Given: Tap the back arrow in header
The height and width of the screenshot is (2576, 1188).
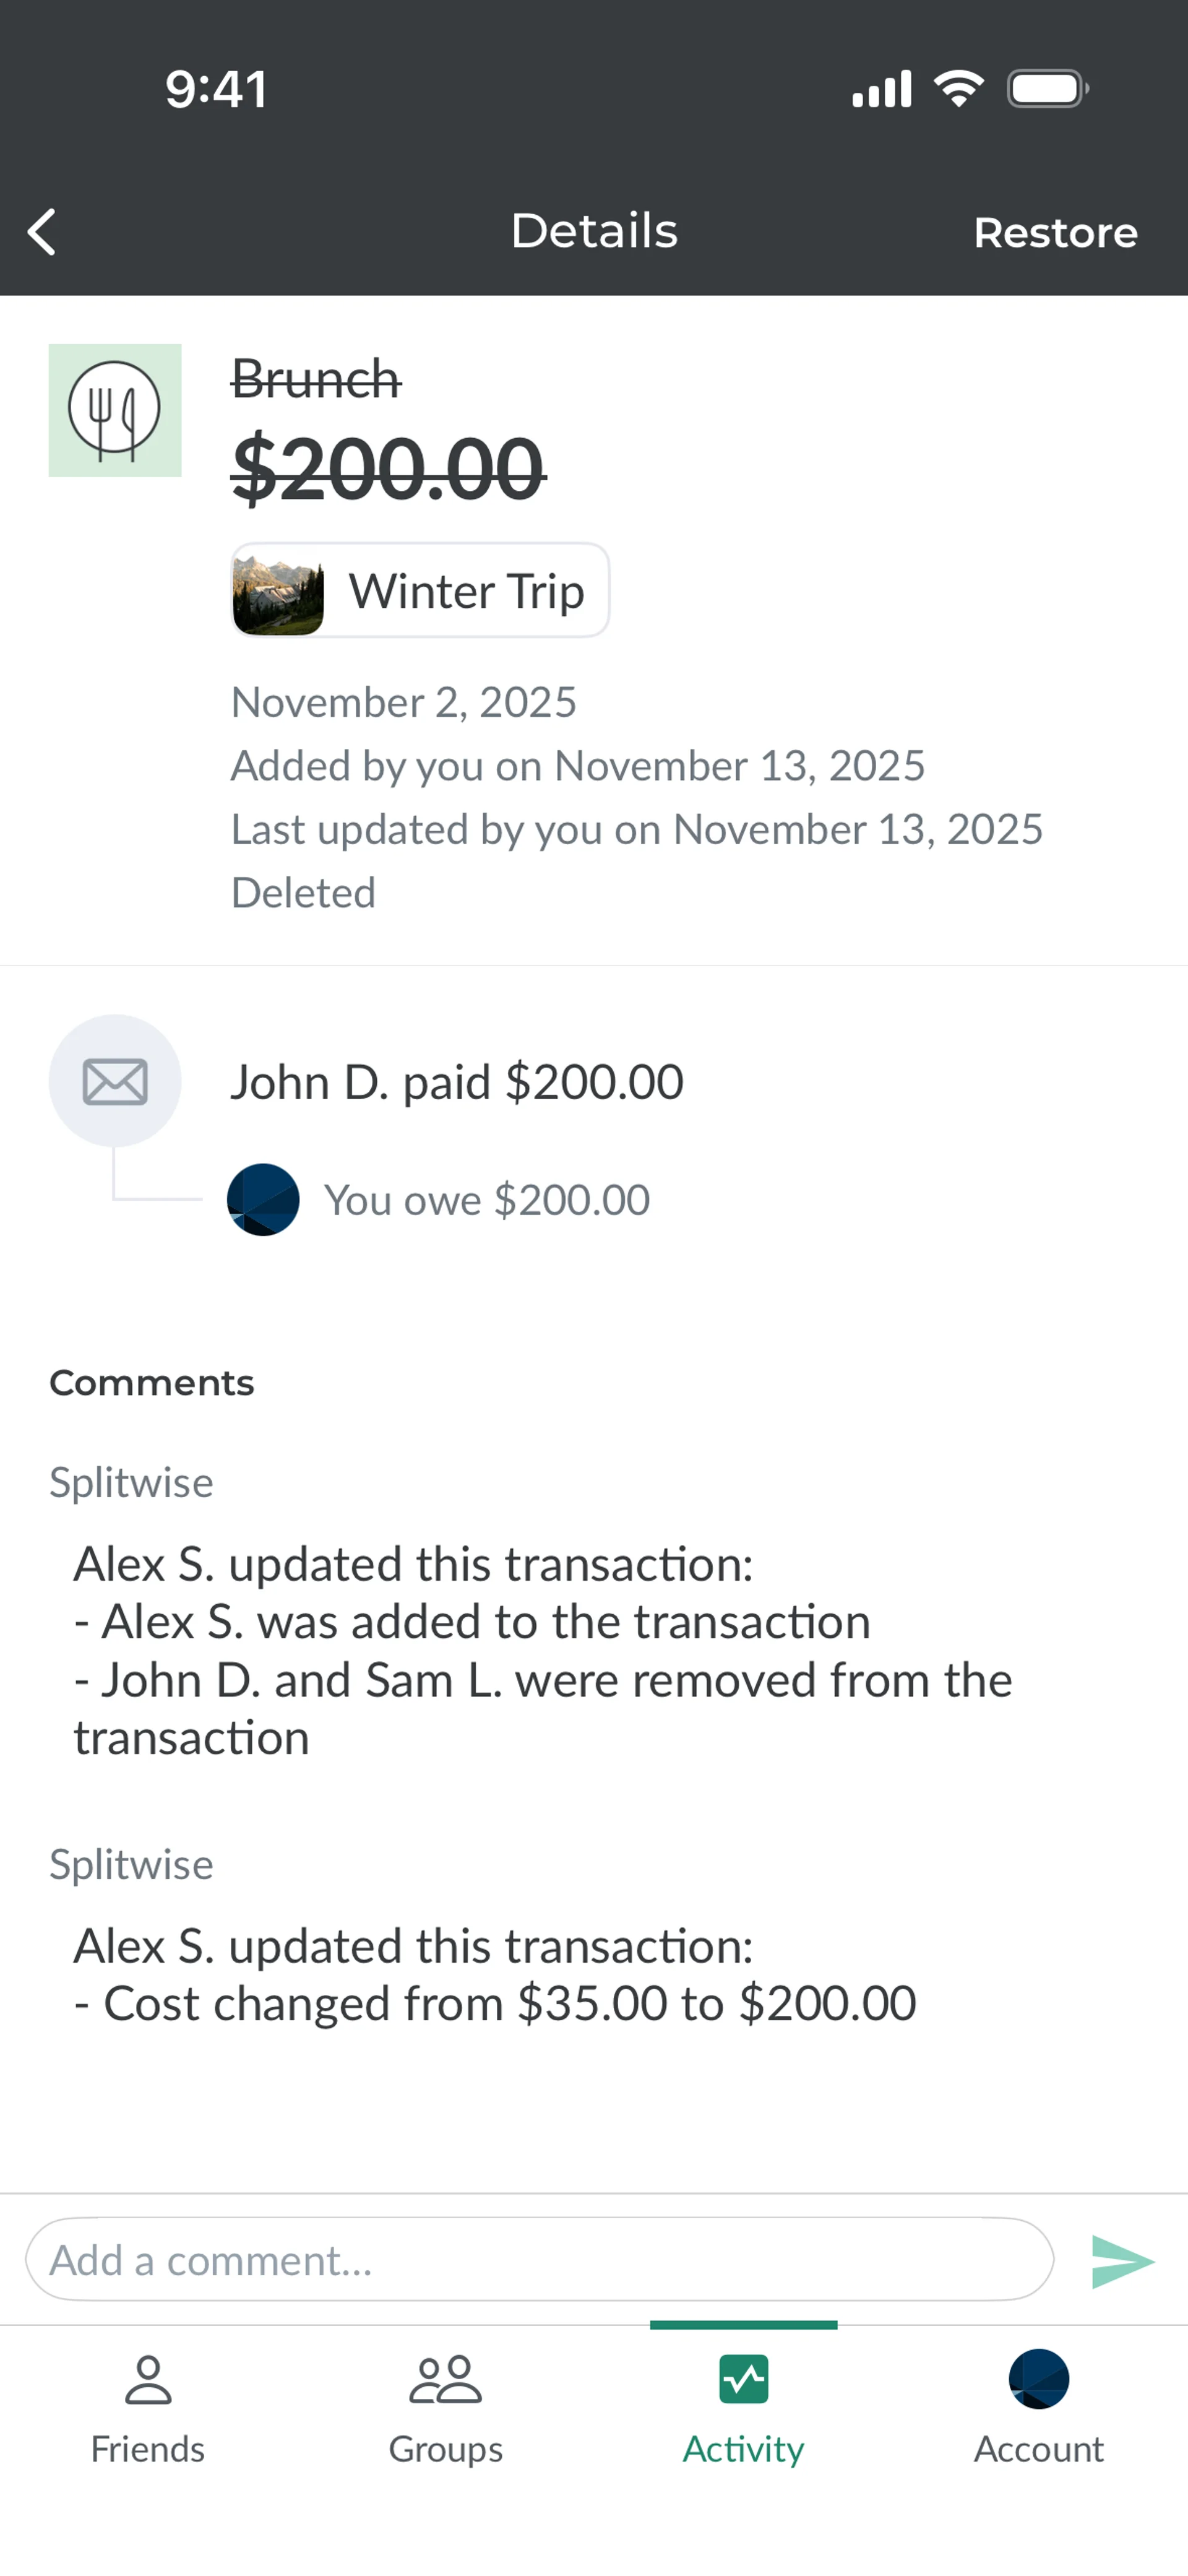Looking at the screenshot, I should coord(42,232).
